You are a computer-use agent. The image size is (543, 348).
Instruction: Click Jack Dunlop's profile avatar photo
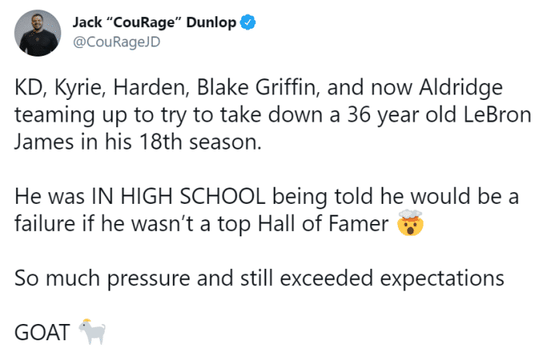click(x=37, y=33)
